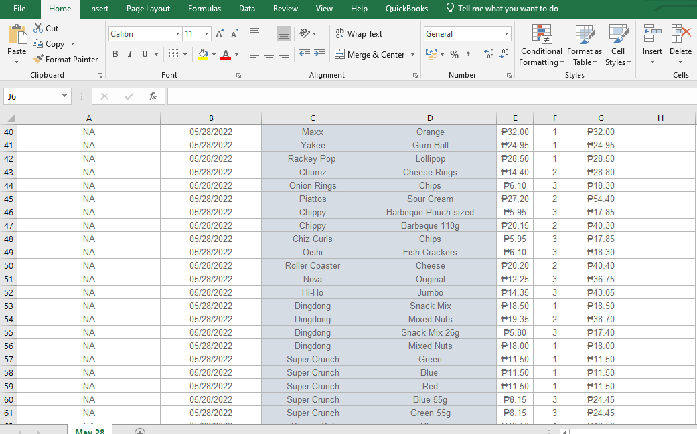The width and height of the screenshot is (697, 434).
Task: Open the text orientation options
Action: 307,33
